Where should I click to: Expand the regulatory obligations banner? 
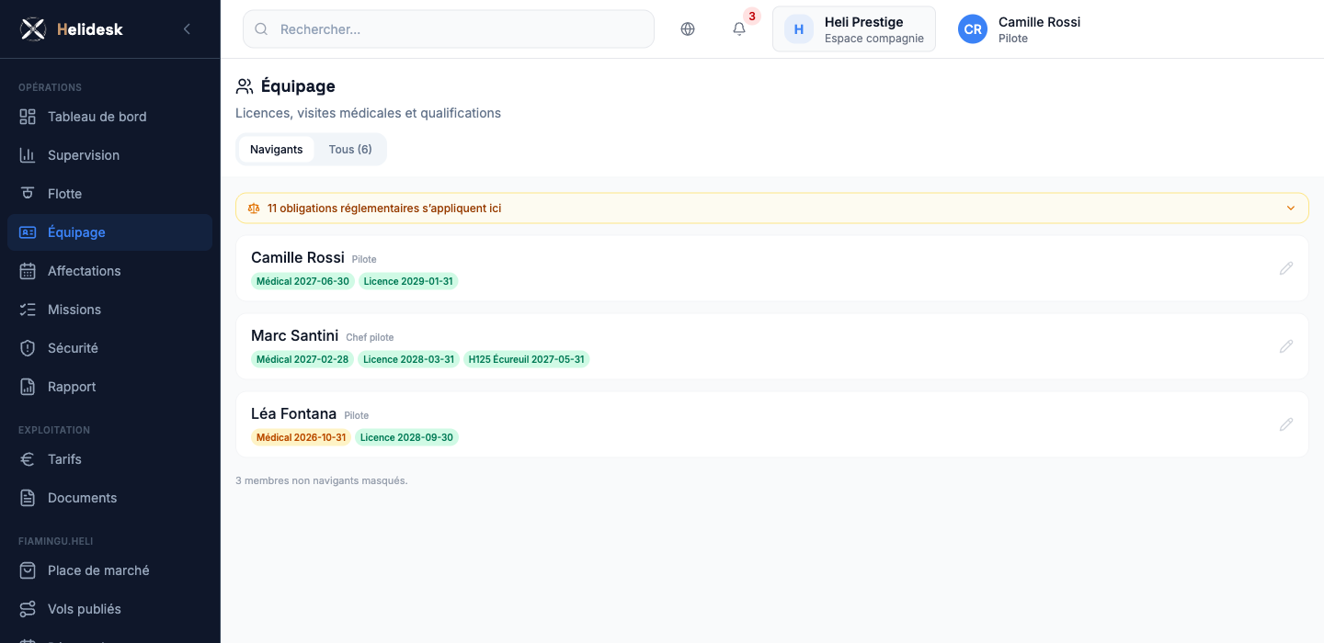pos(772,209)
